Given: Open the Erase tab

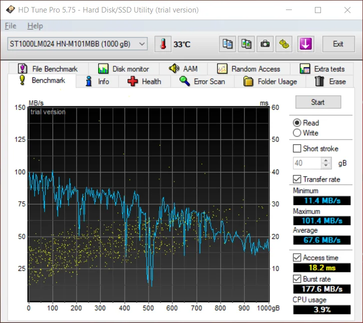Looking at the screenshot, I should [330, 81].
